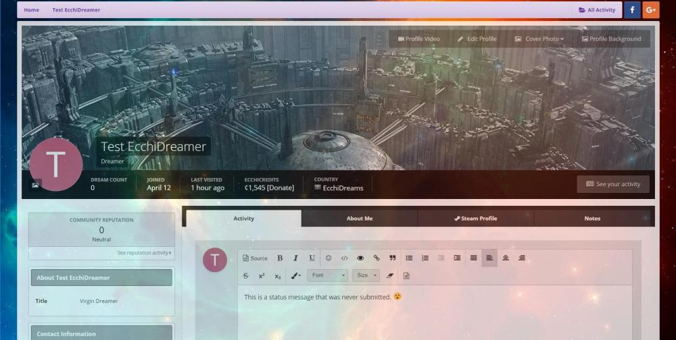Click the Community Reputation score box
676x340 pixels.
coord(102,230)
